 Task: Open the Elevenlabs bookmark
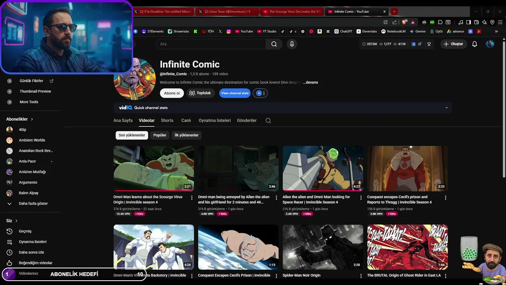pos(367,31)
